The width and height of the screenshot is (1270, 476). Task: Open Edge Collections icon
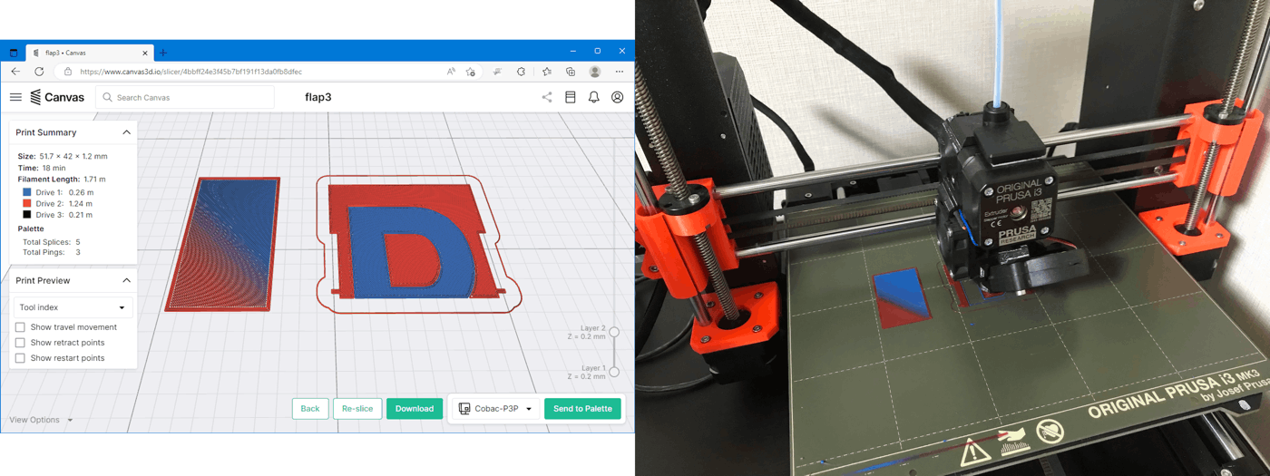point(571,72)
